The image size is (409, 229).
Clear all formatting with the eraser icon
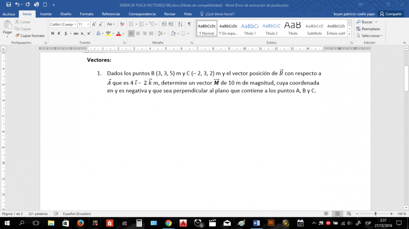click(x=122, y=24)
